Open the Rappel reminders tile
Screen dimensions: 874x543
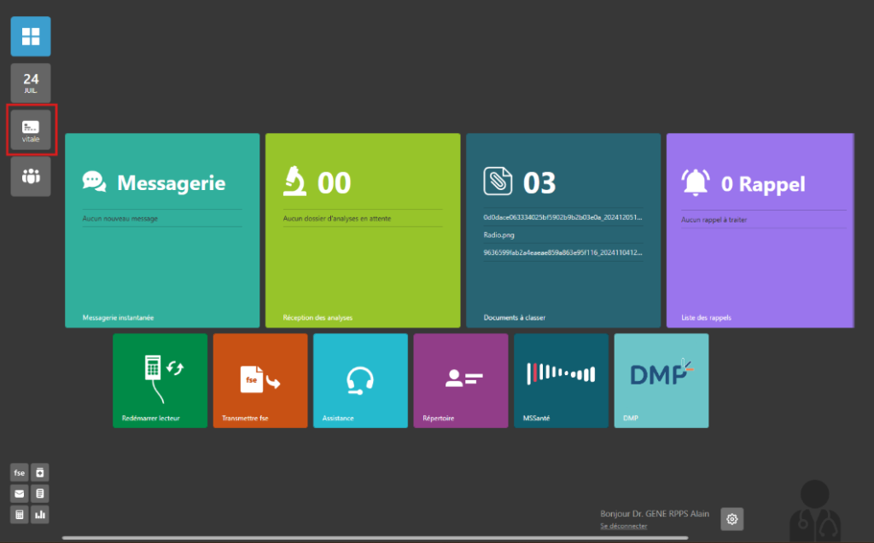[x=760, y=230]
